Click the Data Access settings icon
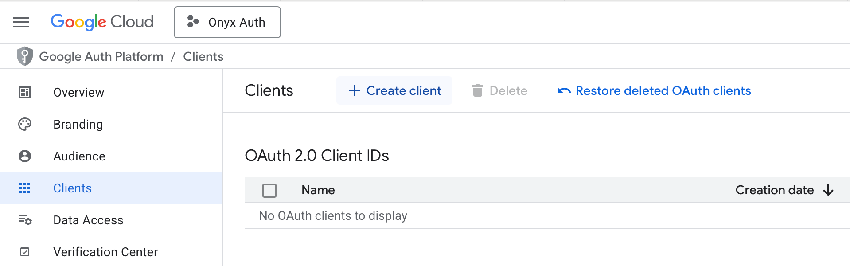This screenshot has height=266, width=850. 25,220
